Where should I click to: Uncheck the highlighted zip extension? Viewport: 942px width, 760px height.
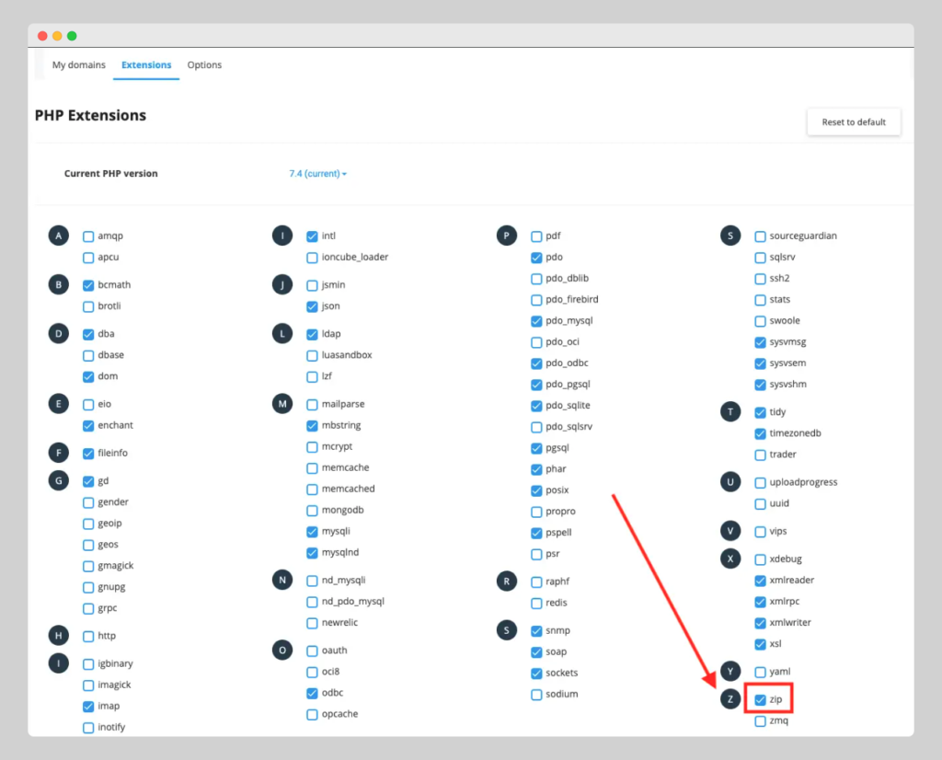coord(760,699)
